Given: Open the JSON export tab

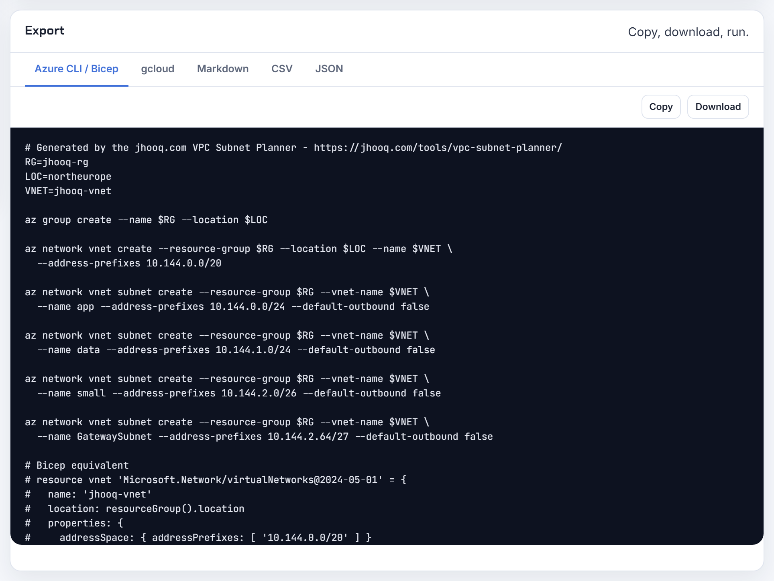Looking at the screenshot, I should [x=329, y=69].
